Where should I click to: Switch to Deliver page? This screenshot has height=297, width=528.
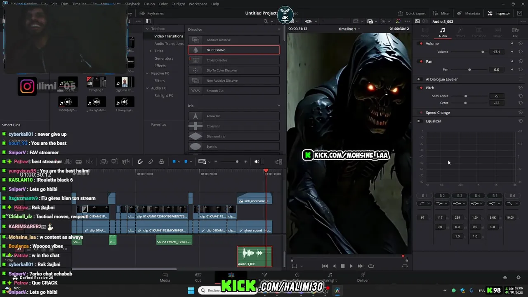click(363, 277)
